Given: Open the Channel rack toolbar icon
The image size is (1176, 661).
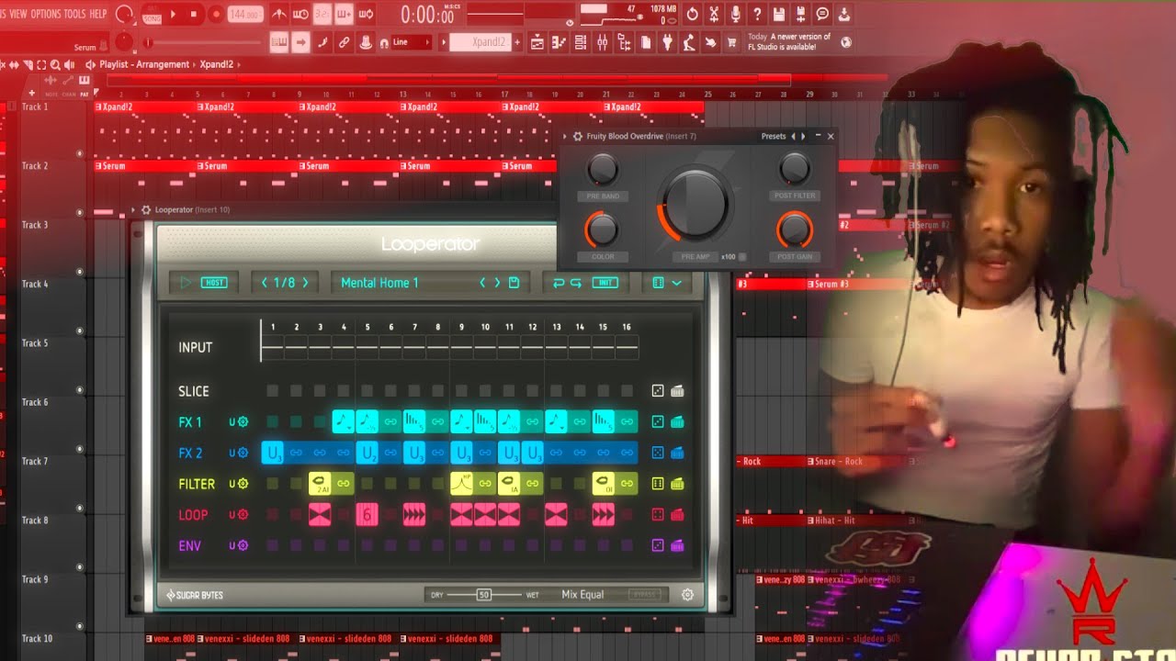Looking at the screenshot, I should tap(581, 42).
